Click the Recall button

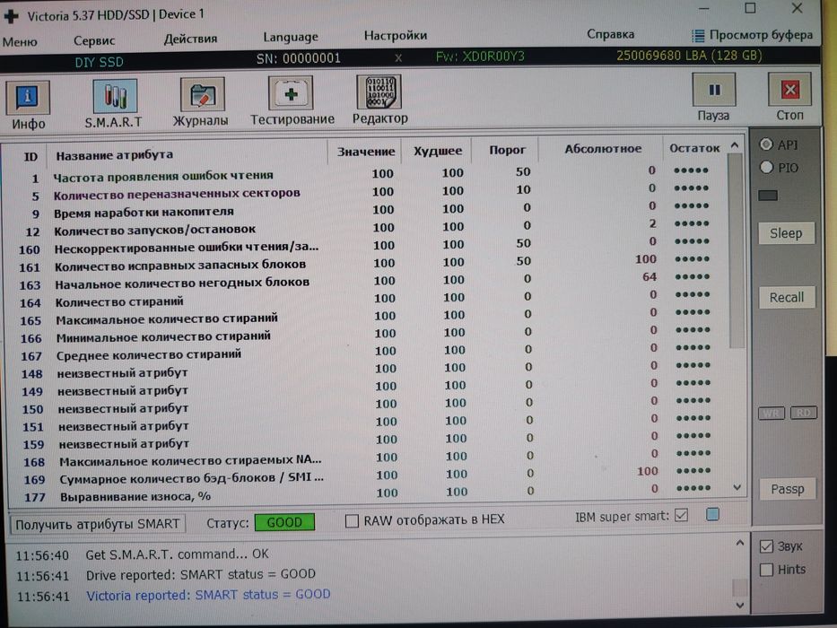[786, 298]
